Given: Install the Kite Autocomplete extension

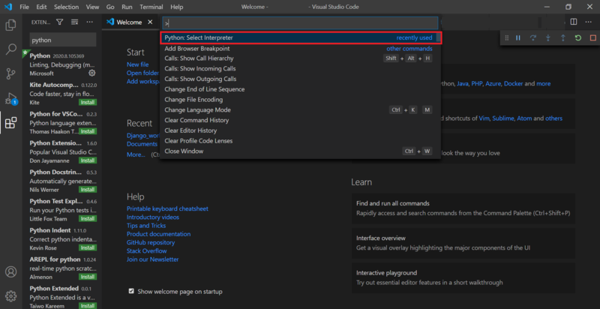Looking at the screenshot, I should click(88, 103).
